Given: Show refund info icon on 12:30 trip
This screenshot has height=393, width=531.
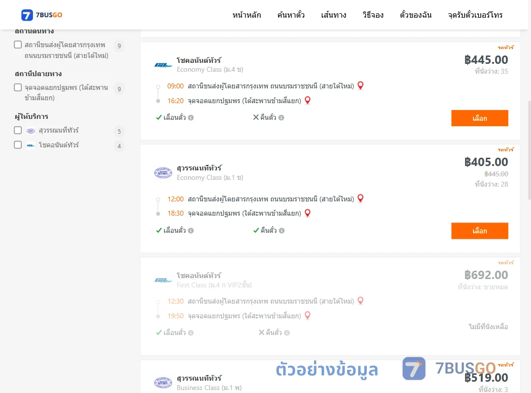Looking at the screenshot, I should point(287,333).
